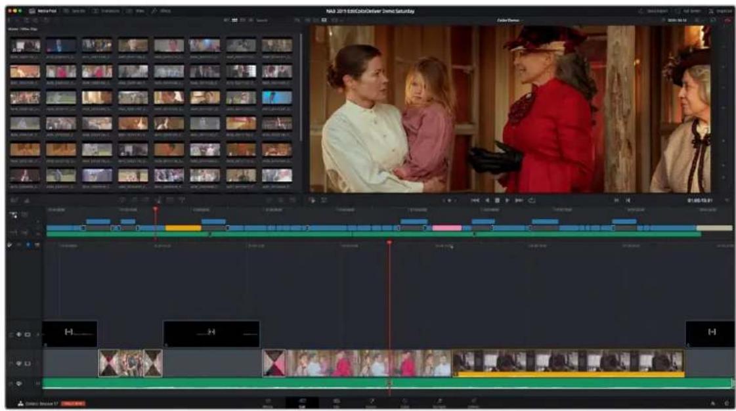
Task: Go to next edit point
Action: click(x=628, y=200)
